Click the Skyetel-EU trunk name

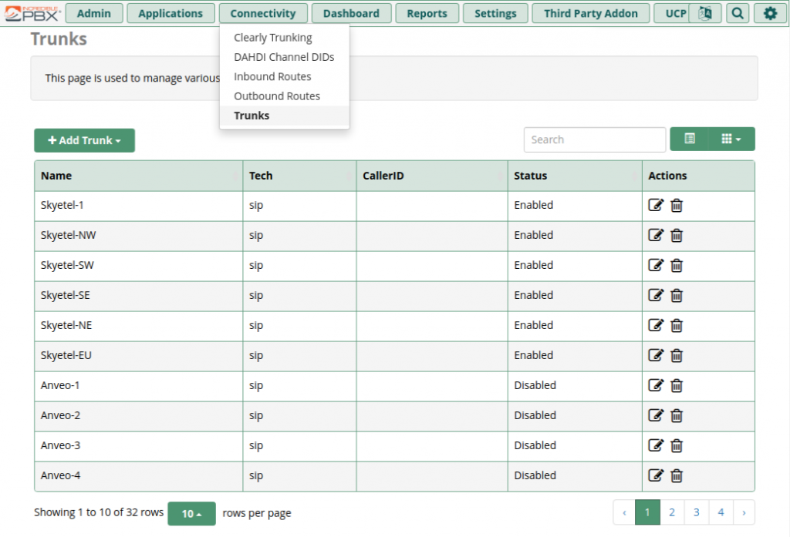click(66, 355)
